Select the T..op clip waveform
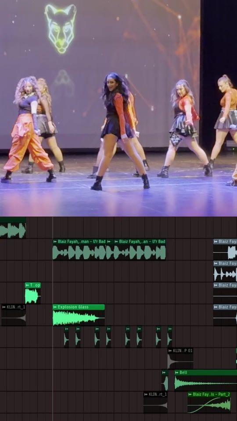Screen dimensions: 237x421 [33, 296]
